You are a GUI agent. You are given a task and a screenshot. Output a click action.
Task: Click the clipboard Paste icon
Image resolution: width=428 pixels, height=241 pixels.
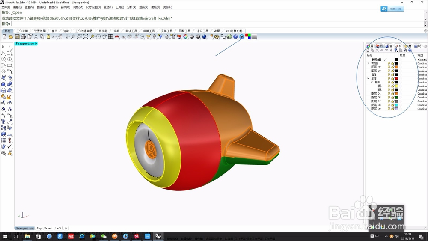click(48, 36)
